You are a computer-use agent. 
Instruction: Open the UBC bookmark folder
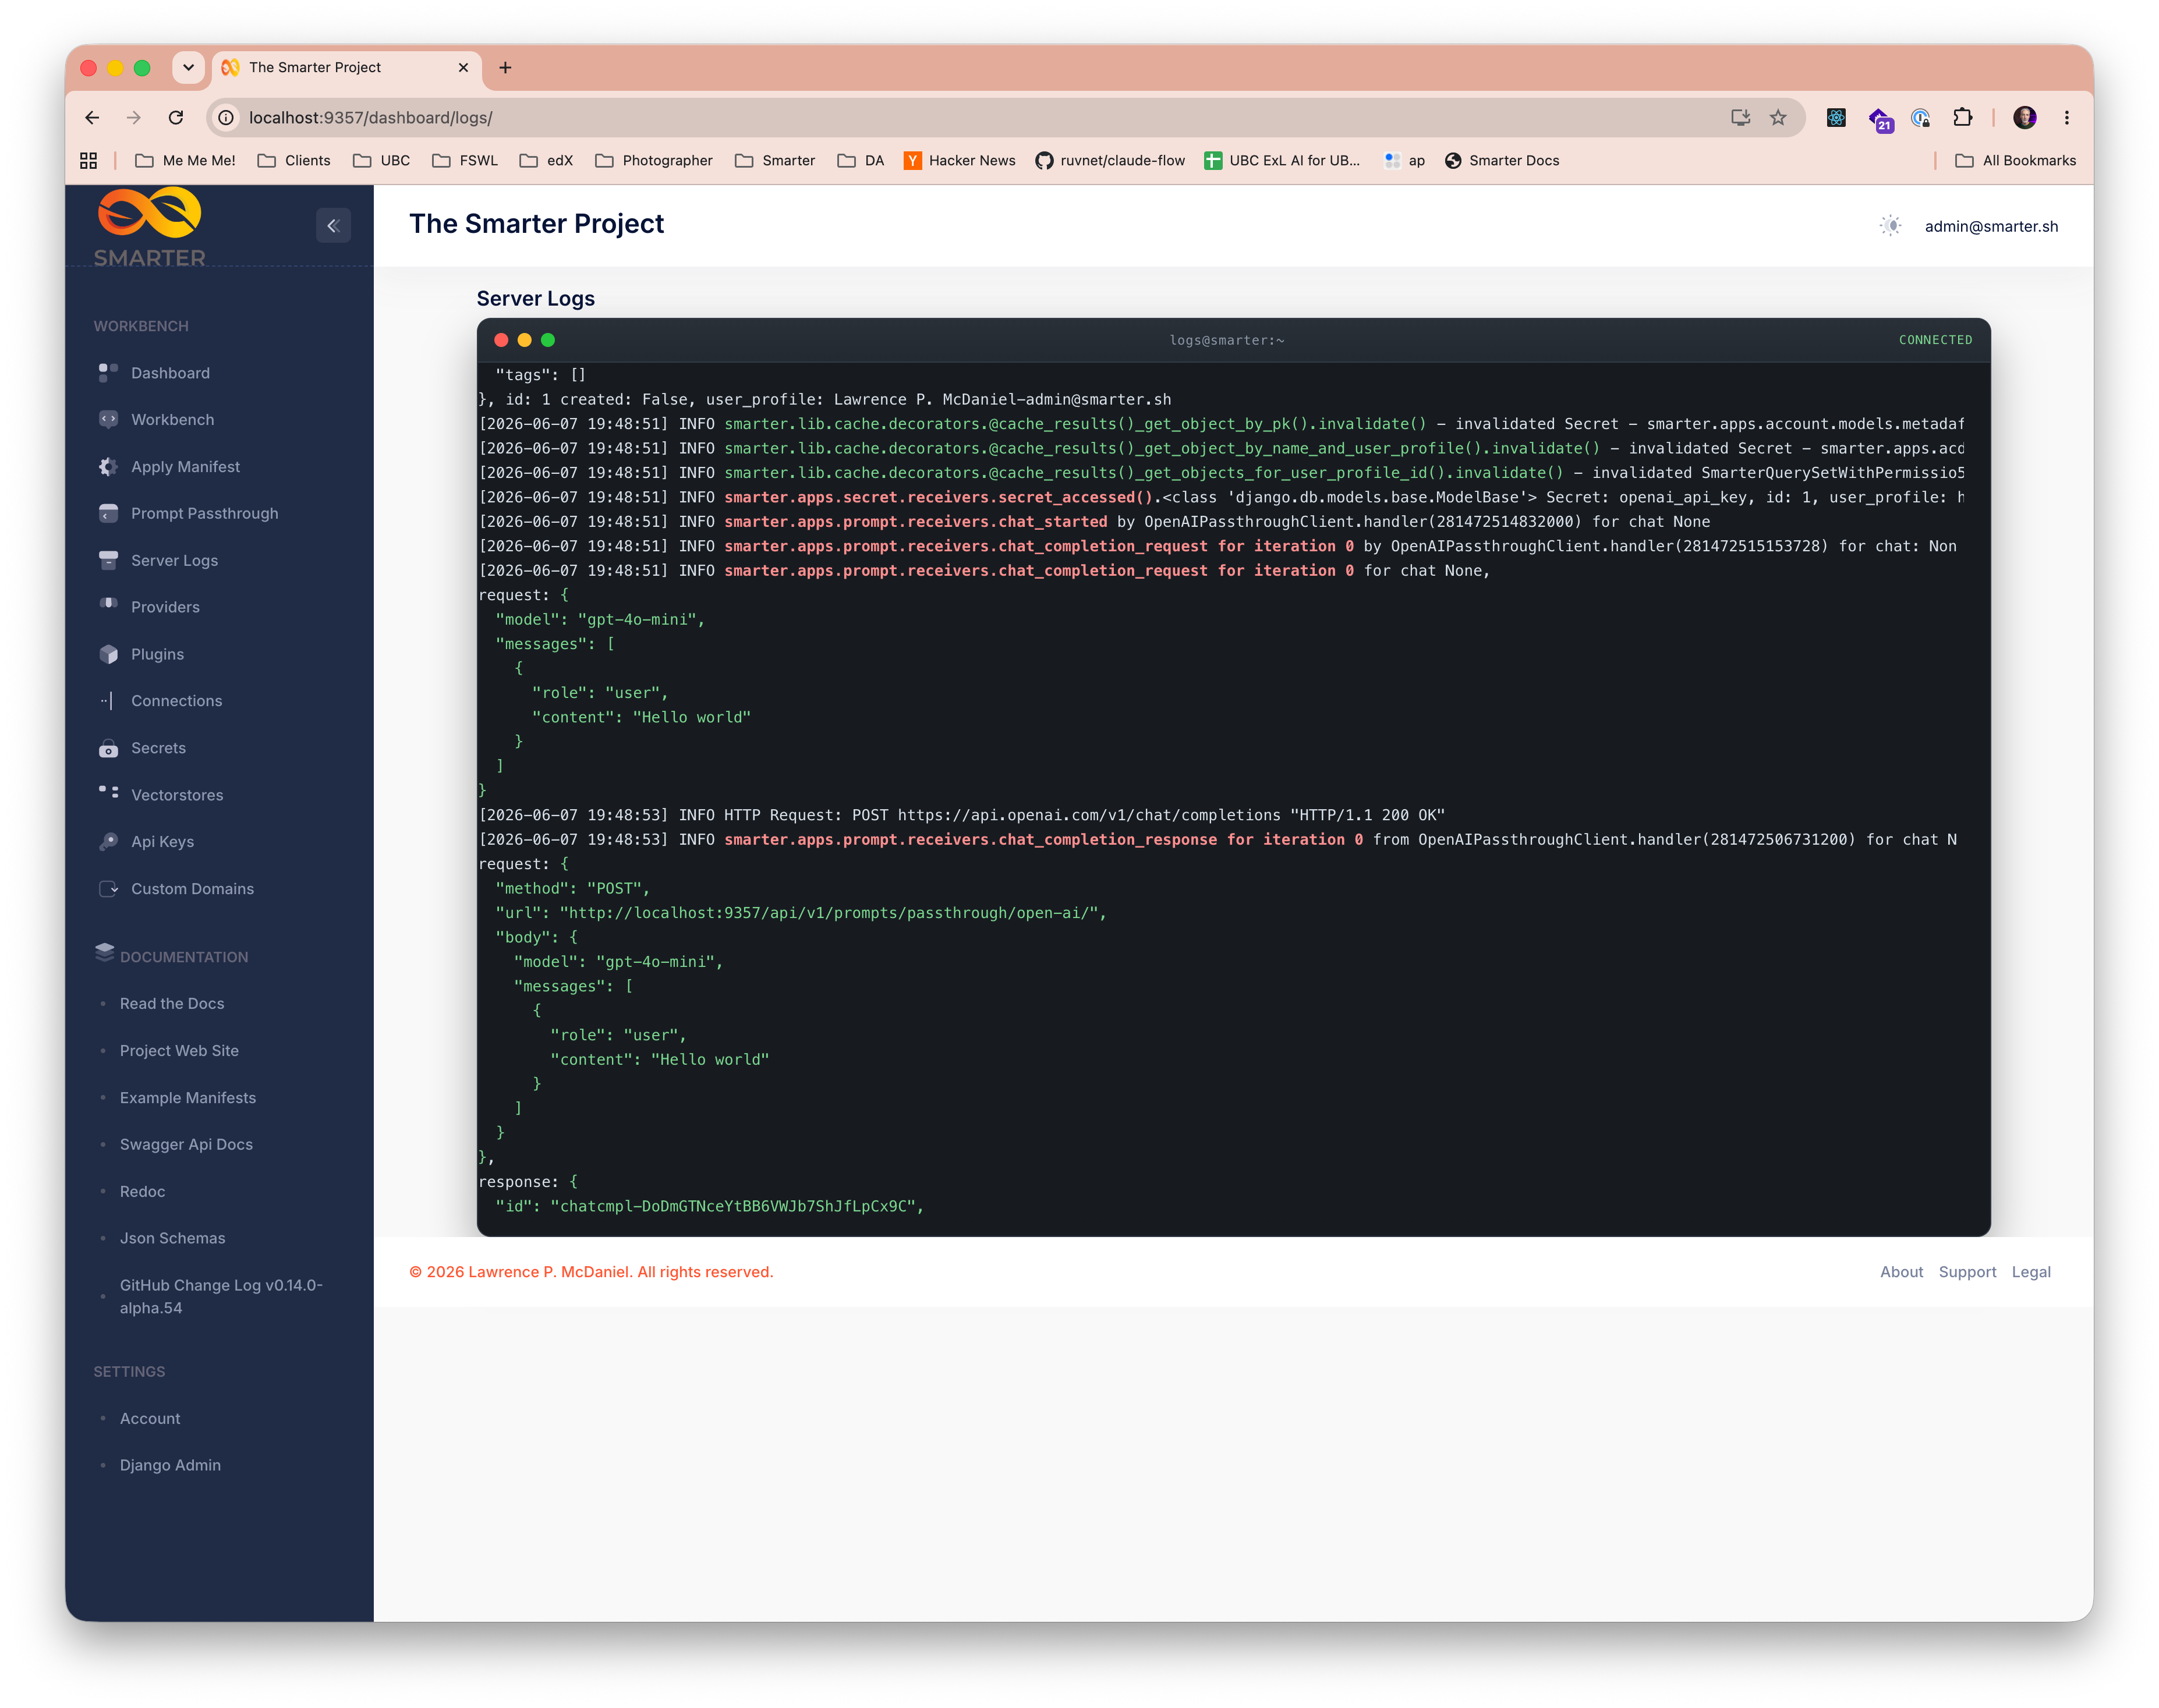(x=381, y=161)
